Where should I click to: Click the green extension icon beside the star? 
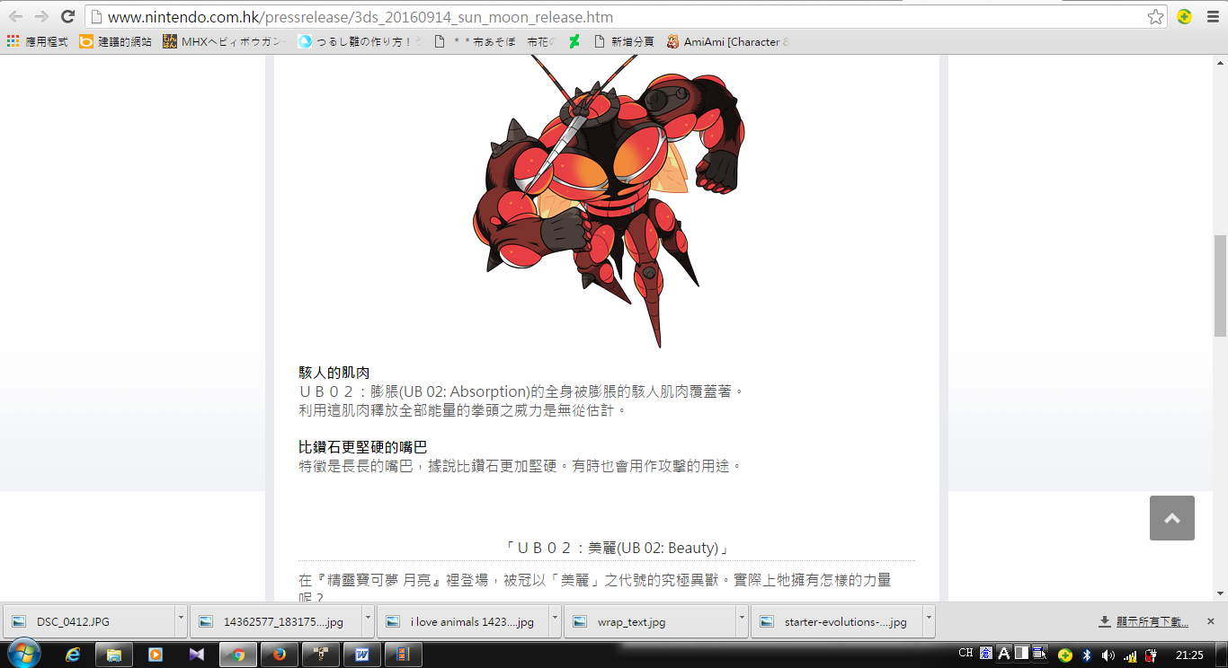[1185, 16]
